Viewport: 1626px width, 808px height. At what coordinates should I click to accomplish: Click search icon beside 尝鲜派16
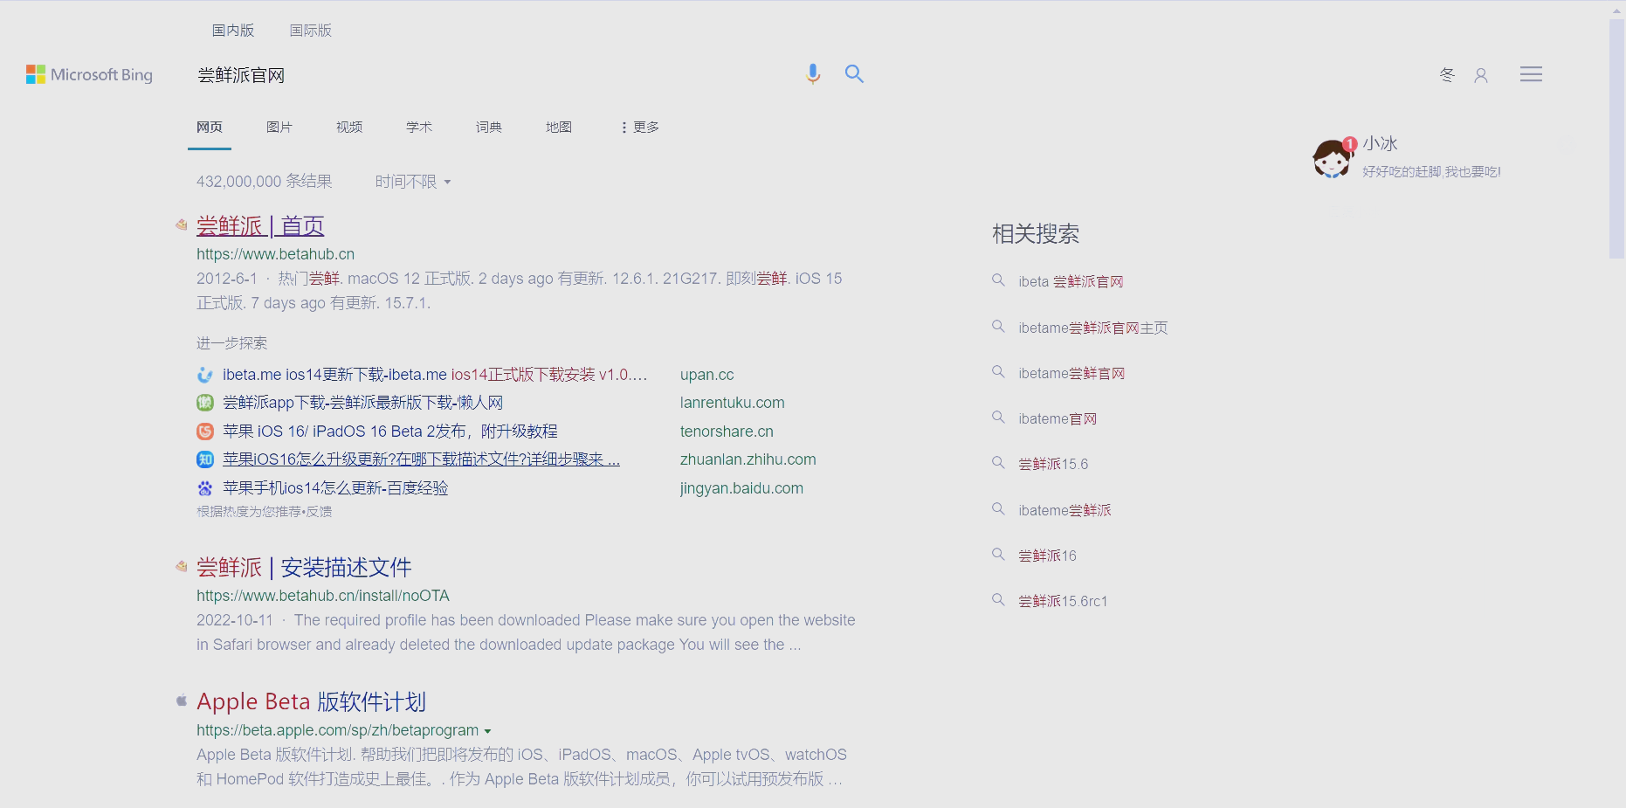click(x=998, y=555)
